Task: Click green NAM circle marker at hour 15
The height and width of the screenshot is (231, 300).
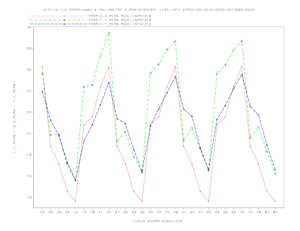Action: 84,86
